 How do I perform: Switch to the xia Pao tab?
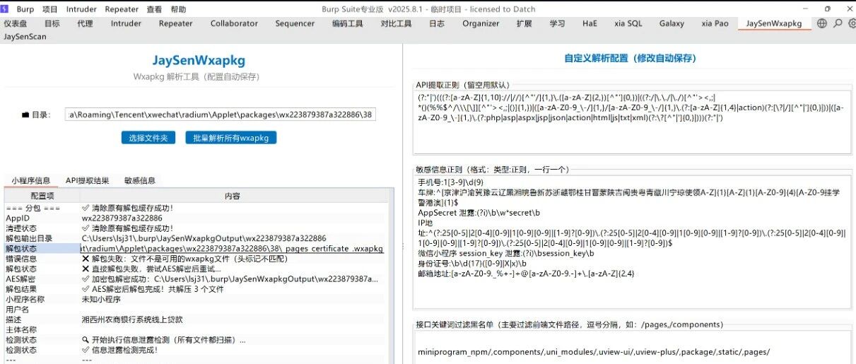pyautogui.click(x=715, y=23)
